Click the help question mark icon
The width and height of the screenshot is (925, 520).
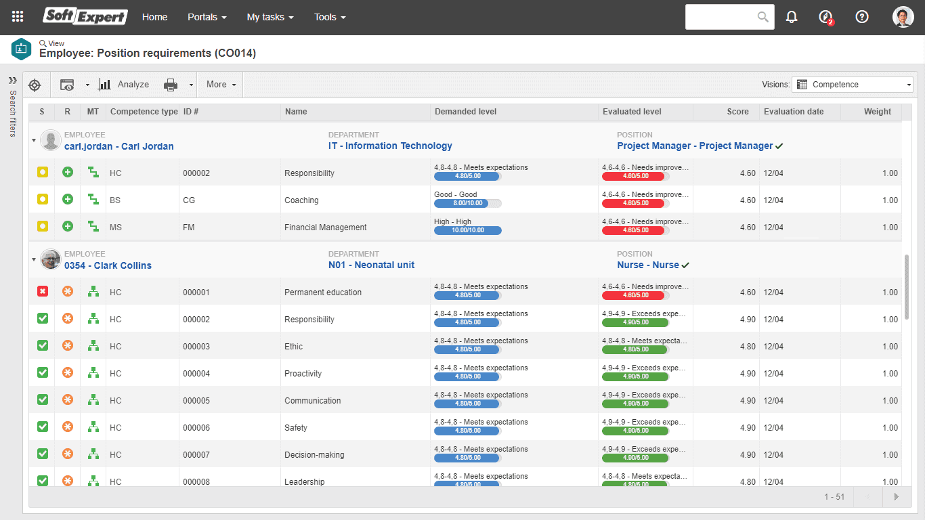click(x=862, y=17)
